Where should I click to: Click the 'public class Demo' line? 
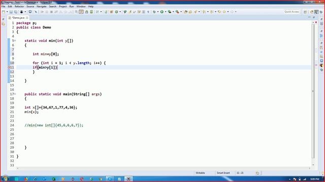pos(34,27)
